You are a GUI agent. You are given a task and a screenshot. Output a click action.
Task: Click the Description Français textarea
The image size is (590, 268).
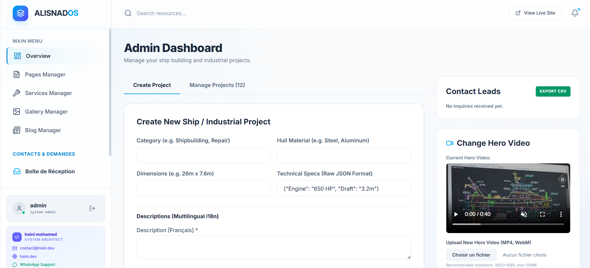[x=274, y=247]
